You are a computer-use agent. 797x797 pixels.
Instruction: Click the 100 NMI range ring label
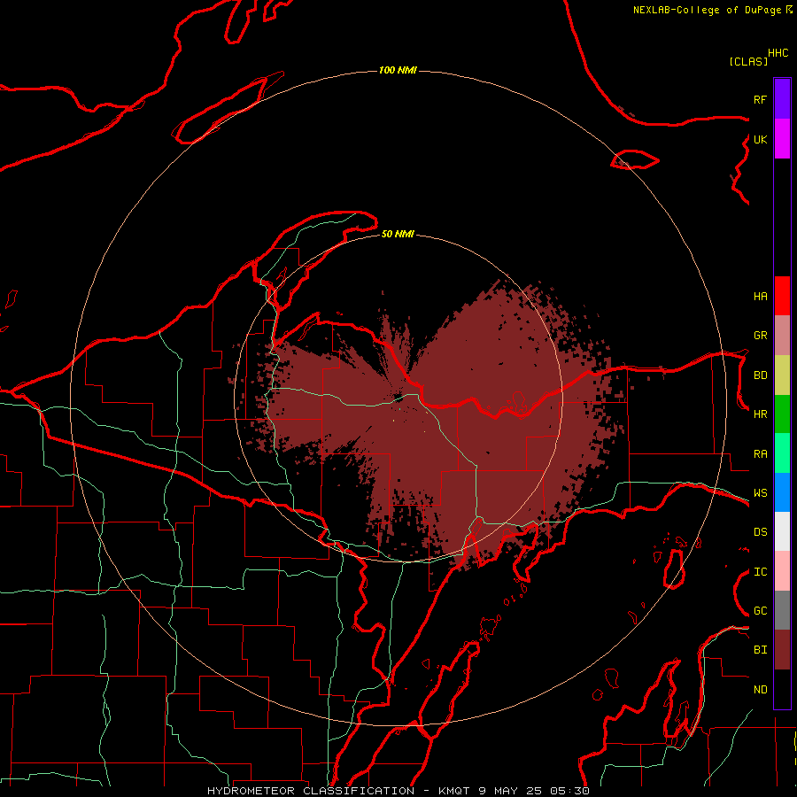(x=398, y=70)
